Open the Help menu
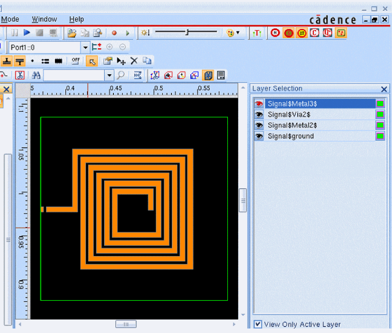The height and width of the screenshot is (333, 392). (77, 19)
